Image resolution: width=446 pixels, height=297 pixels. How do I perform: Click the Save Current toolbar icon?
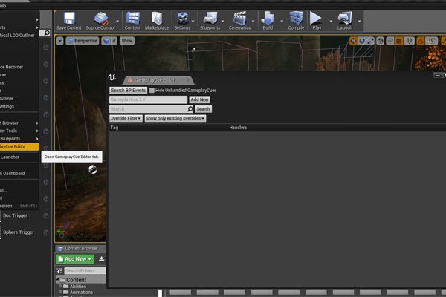click(69, 21)
